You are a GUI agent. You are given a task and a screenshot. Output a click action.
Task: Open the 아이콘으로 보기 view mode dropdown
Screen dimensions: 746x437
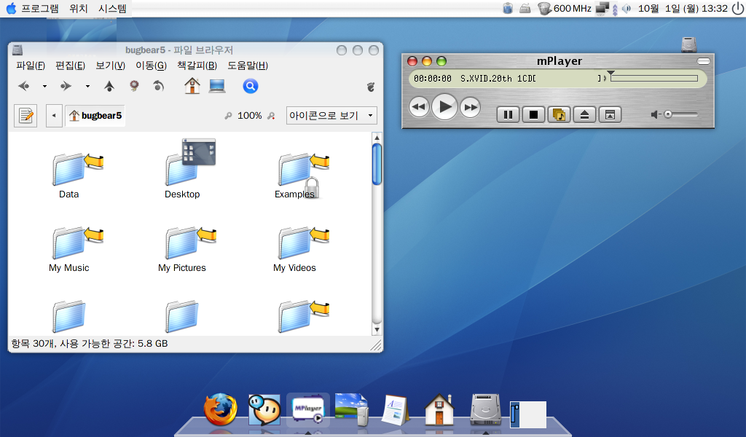coord(331,116)
